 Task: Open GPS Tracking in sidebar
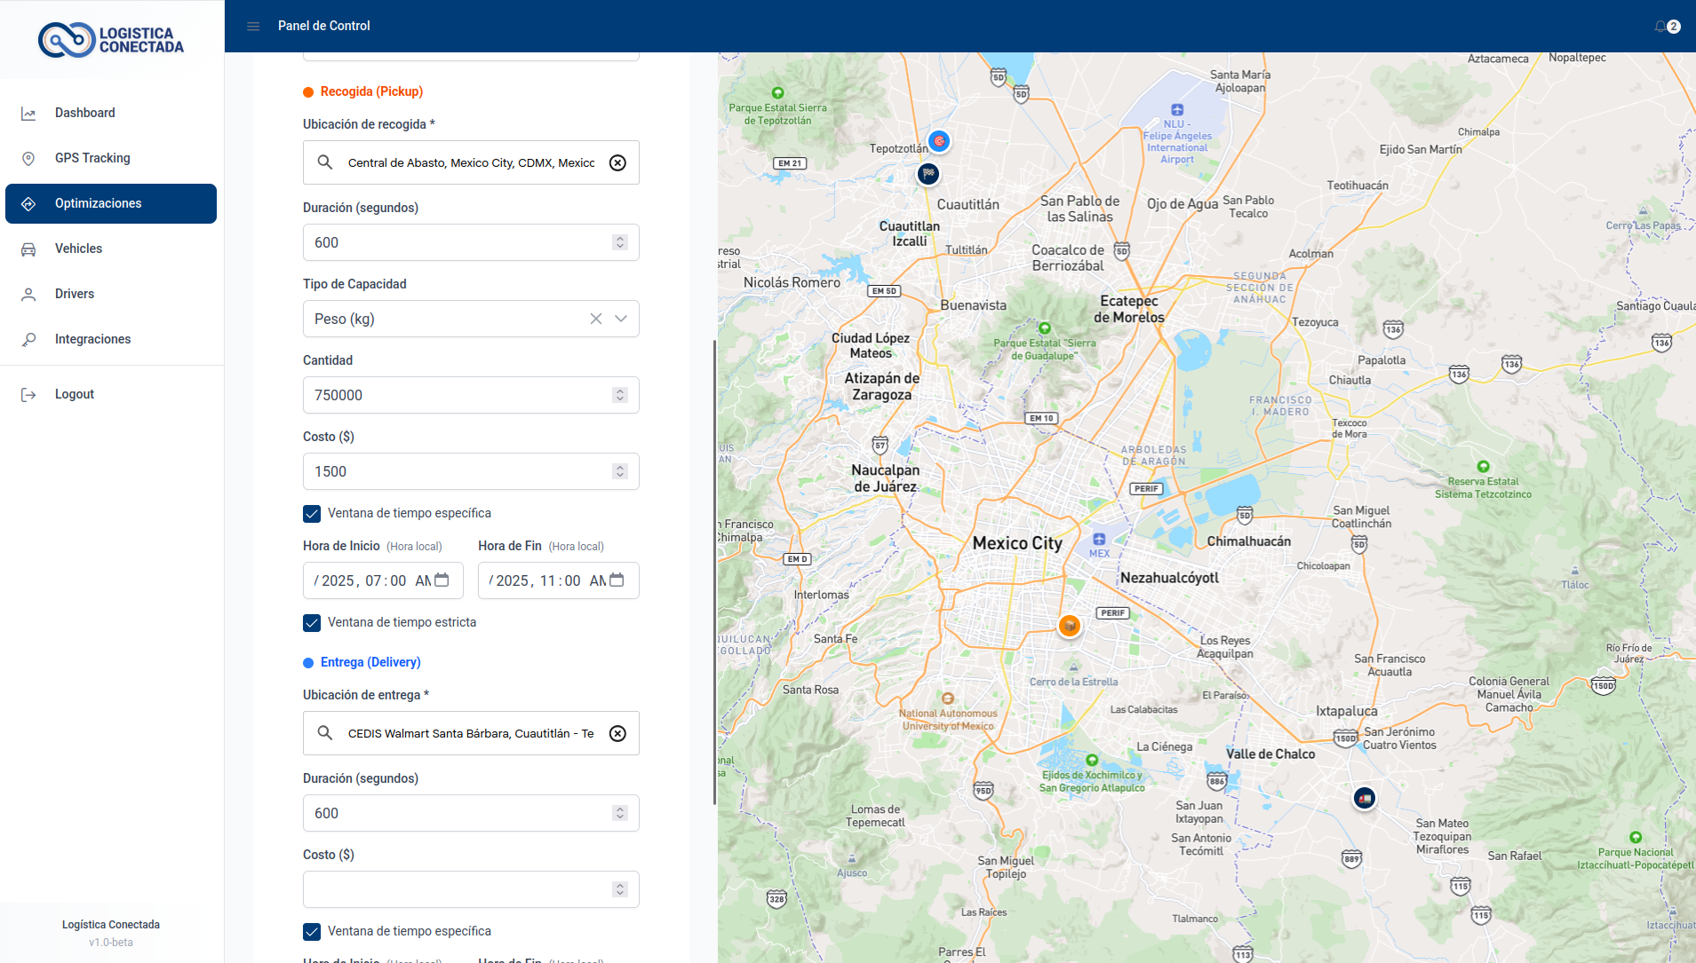click(x=92, y=158)
